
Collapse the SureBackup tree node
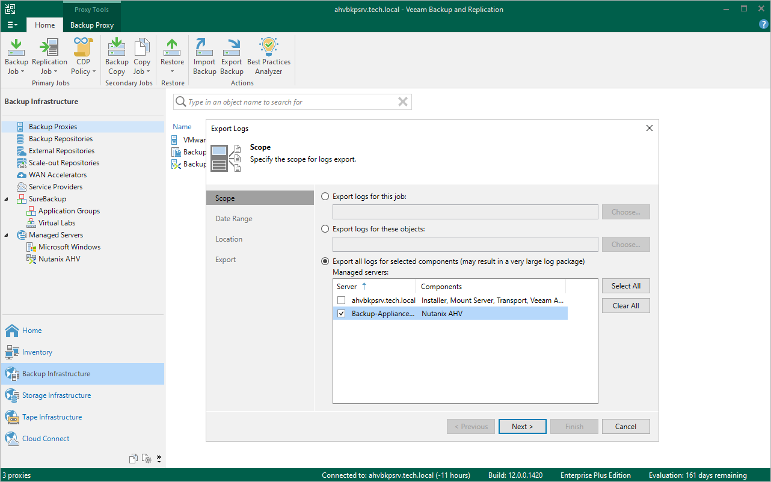tap(7, 199)
